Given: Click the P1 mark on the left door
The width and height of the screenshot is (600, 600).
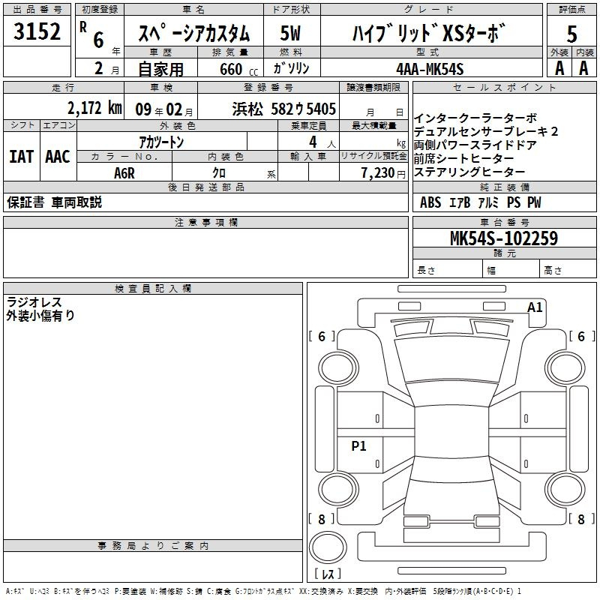Looking at the screenshot, I should pos(358,445).
